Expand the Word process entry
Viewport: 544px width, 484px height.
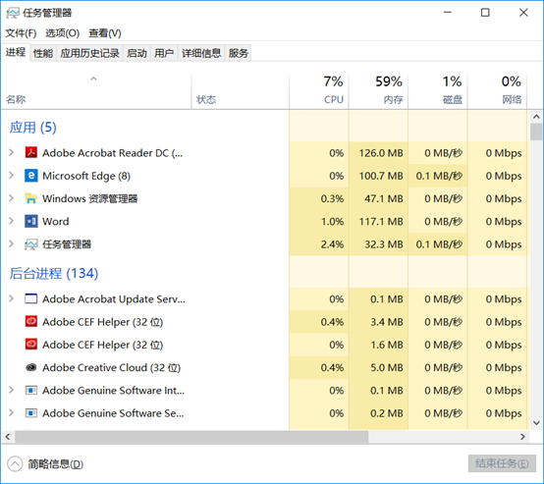11,221
